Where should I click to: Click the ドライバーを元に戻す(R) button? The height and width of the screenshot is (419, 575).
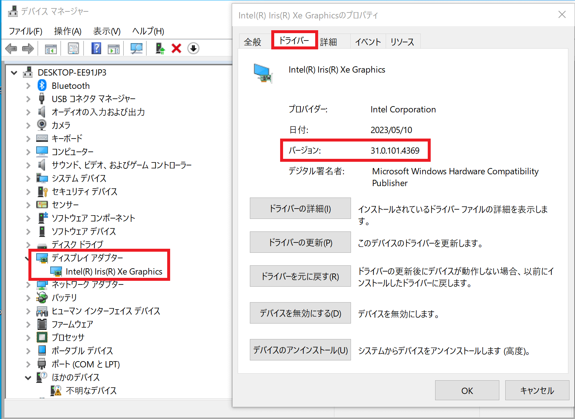300,276
